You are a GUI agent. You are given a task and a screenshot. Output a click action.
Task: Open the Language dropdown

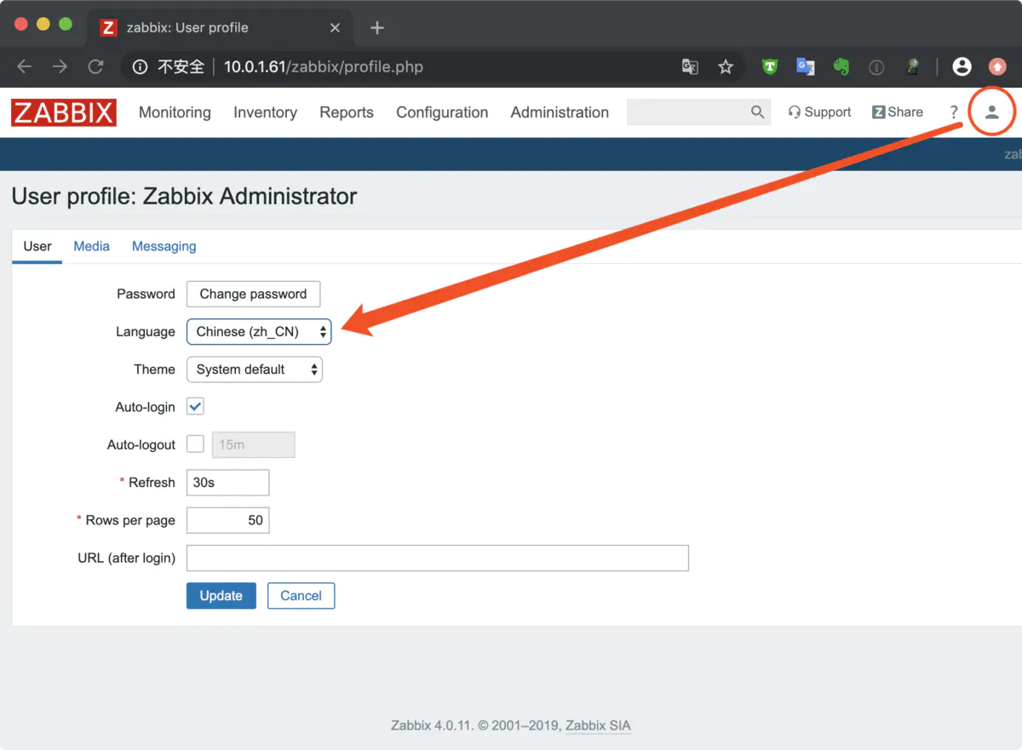click(259, 331)
